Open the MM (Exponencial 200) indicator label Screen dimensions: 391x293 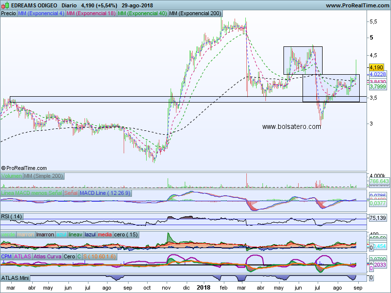pos(195,13)
